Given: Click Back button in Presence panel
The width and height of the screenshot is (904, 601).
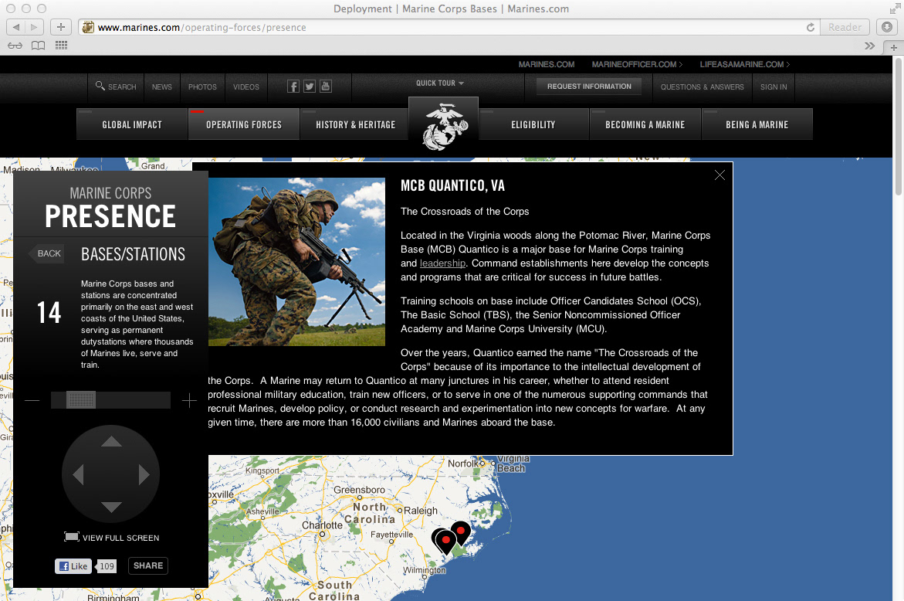Looking at the screenshot, I should (x=46, y=253).
